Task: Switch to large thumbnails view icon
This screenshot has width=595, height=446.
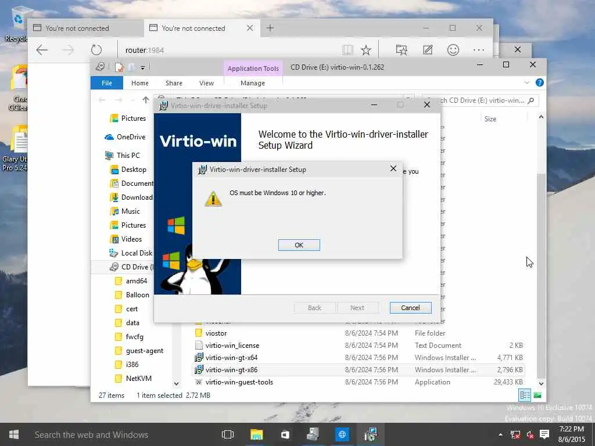Action: [537, 395]
